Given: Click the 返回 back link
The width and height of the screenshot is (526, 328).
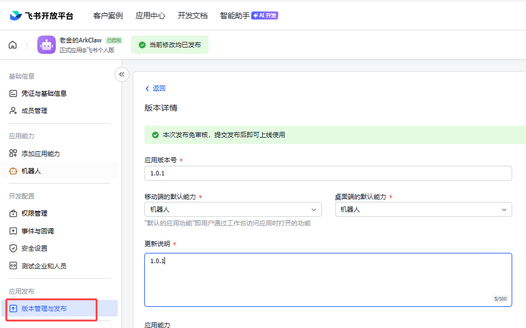Looking at the screenshot, I should click(x=155, y=88).
